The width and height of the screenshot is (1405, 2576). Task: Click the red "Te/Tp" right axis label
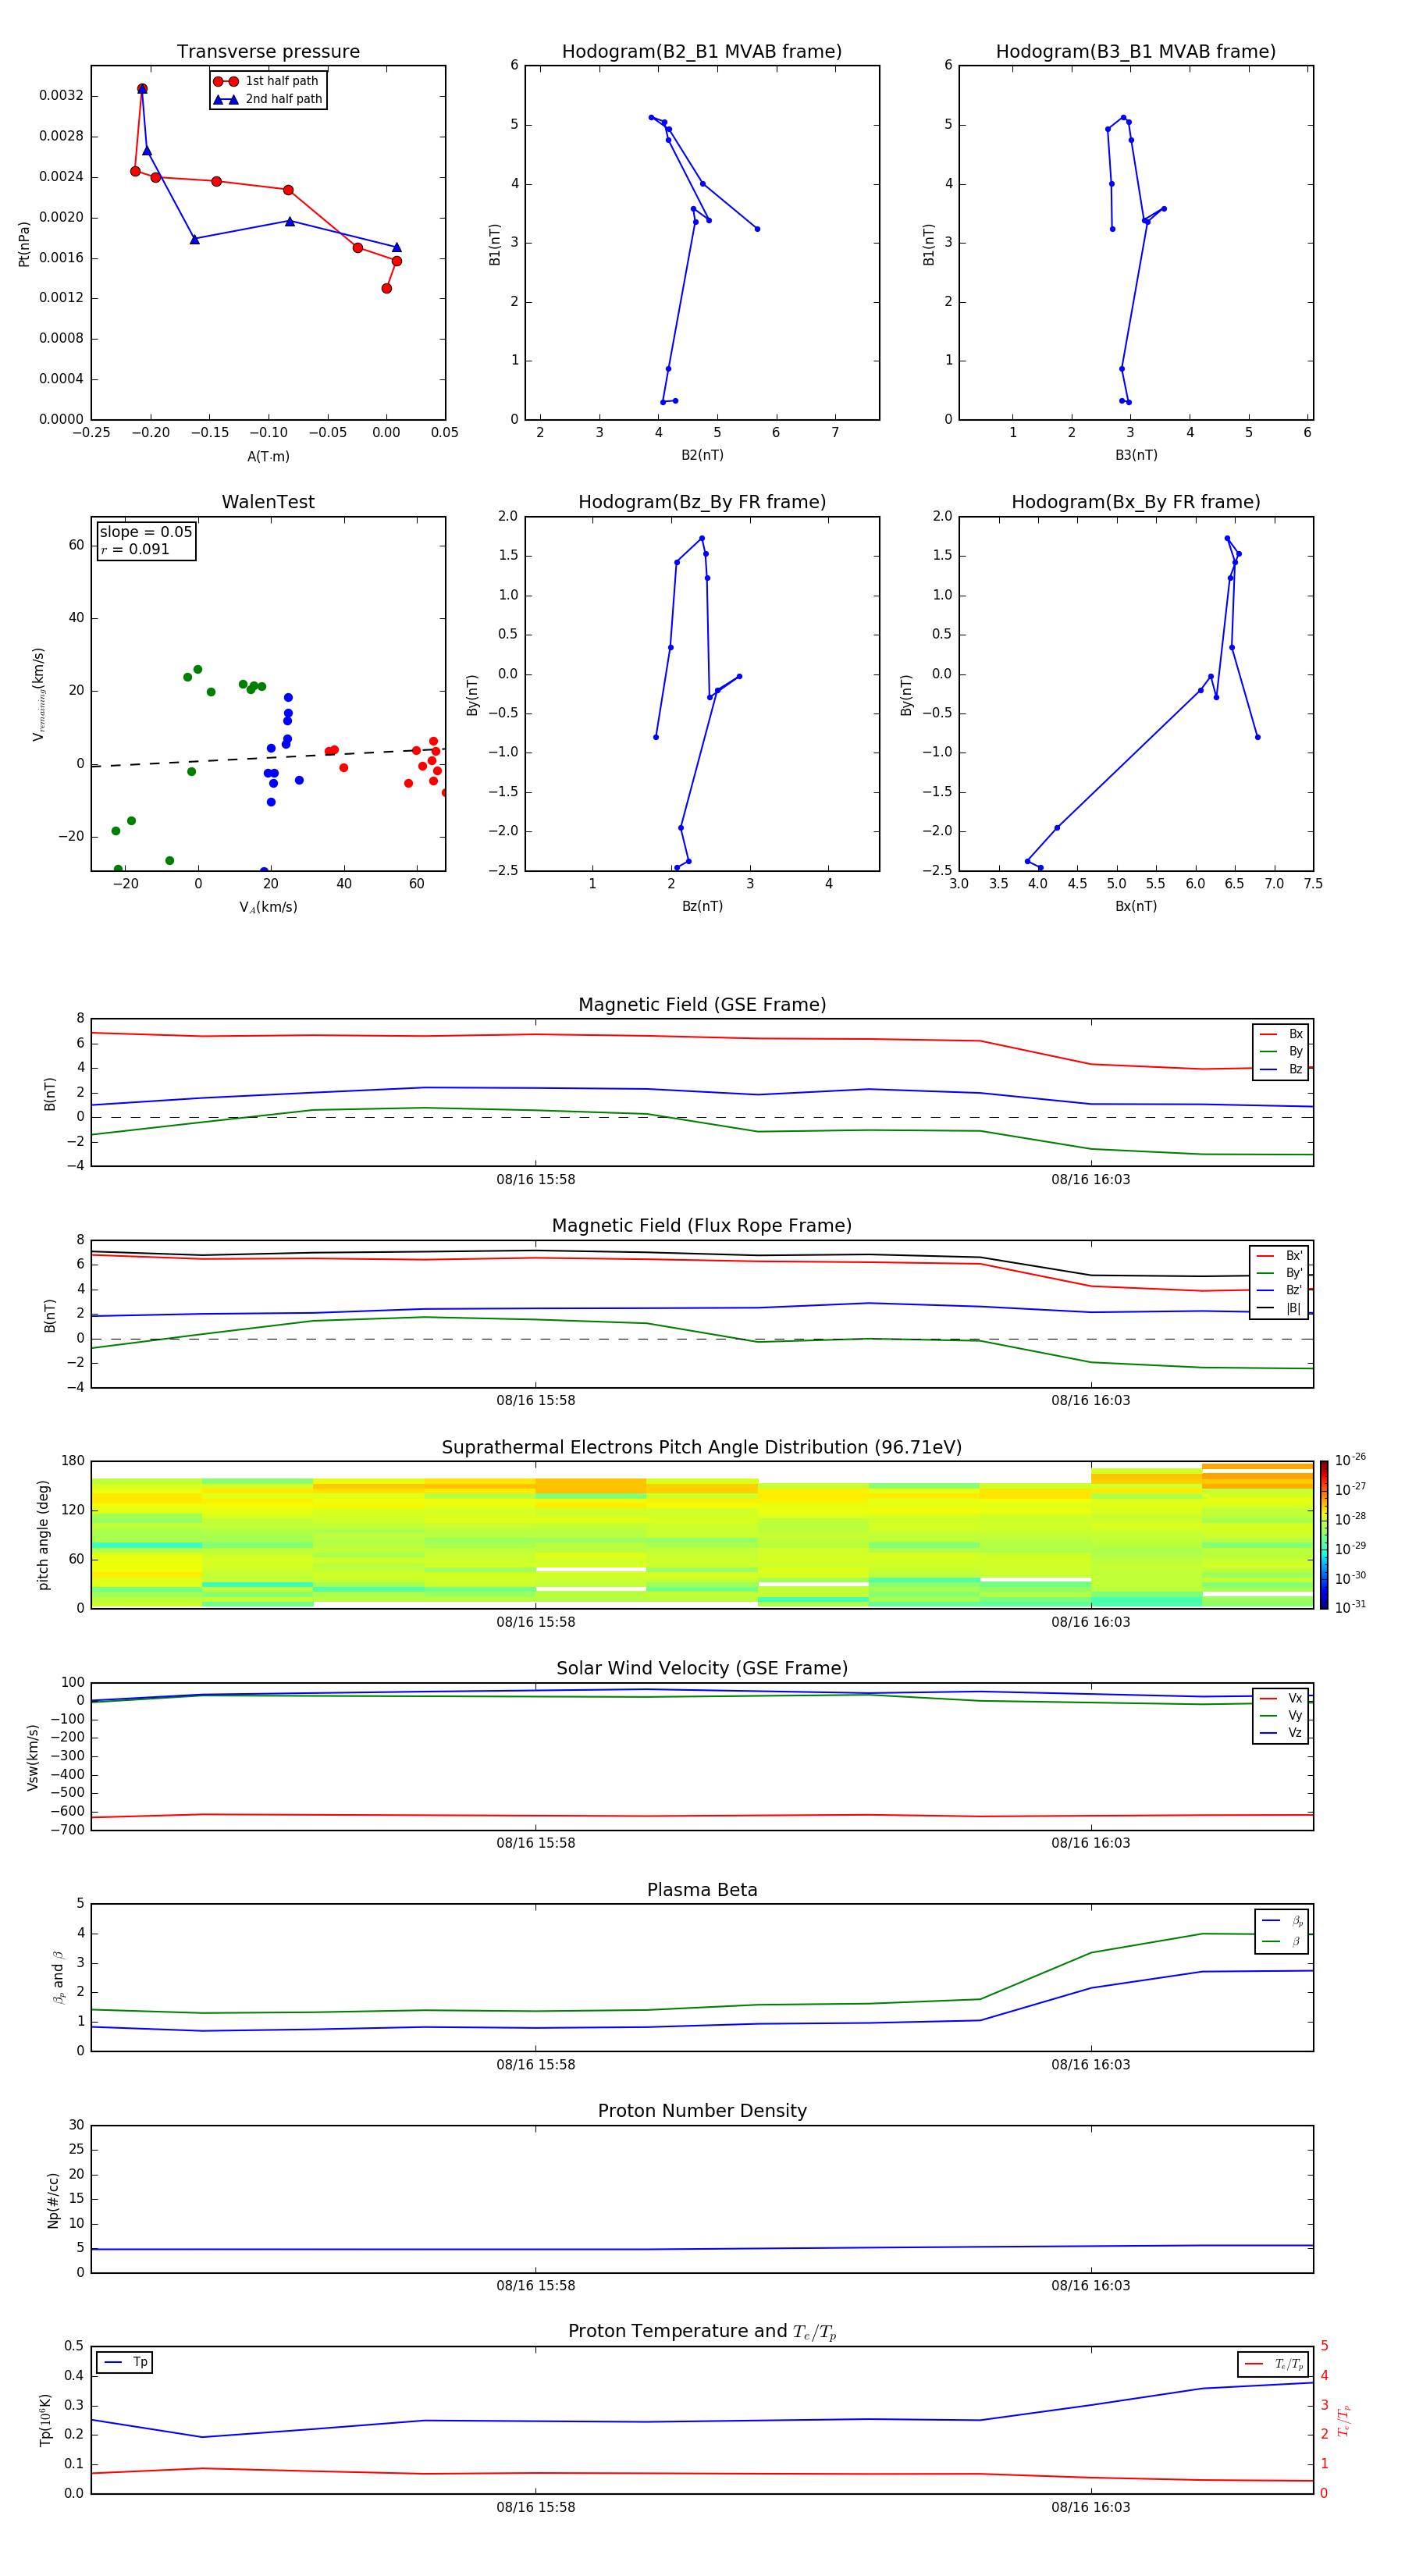[x=1344, y=2420]
